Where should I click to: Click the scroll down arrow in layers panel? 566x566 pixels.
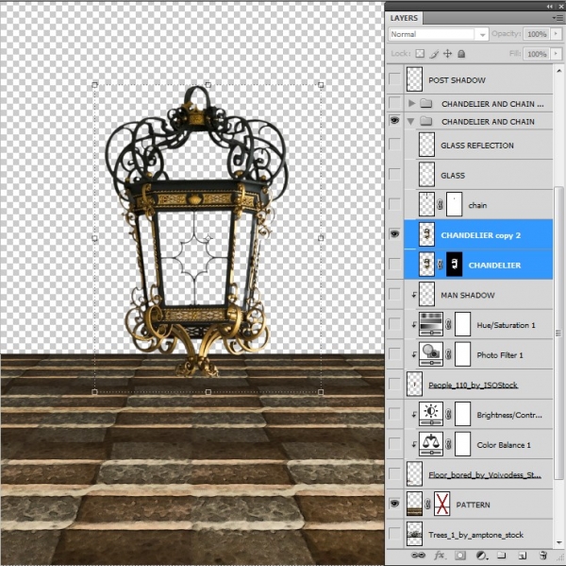pos(558,542)
